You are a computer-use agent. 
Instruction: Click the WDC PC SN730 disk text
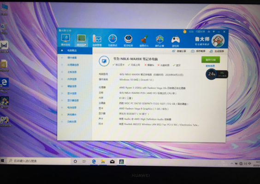tap(154, 104)
